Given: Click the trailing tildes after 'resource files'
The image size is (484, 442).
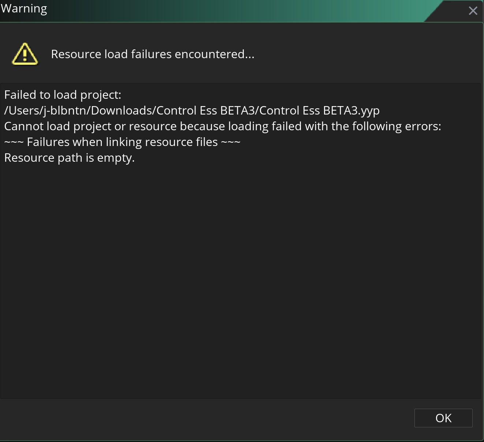Looking at the screenshot, I should 231,142.
